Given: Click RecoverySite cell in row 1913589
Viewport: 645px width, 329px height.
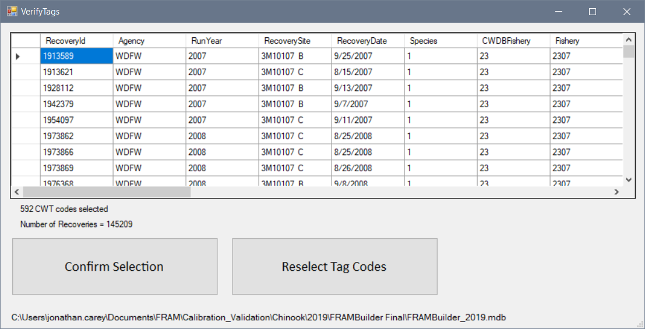Looking at the screenshot, I should pyautogui.click(x=295, y=56).
